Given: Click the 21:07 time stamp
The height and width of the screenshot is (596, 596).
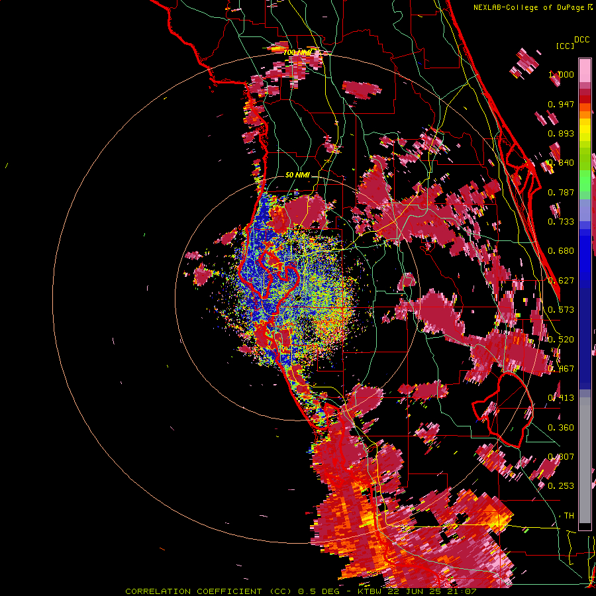Looking at the screenshot, I should click(x=462, y=591).
